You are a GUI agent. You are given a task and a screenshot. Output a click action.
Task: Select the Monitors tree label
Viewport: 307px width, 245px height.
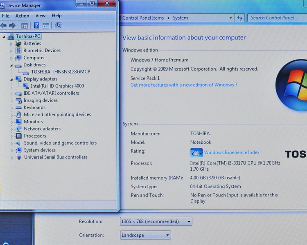tap(33, 122)
